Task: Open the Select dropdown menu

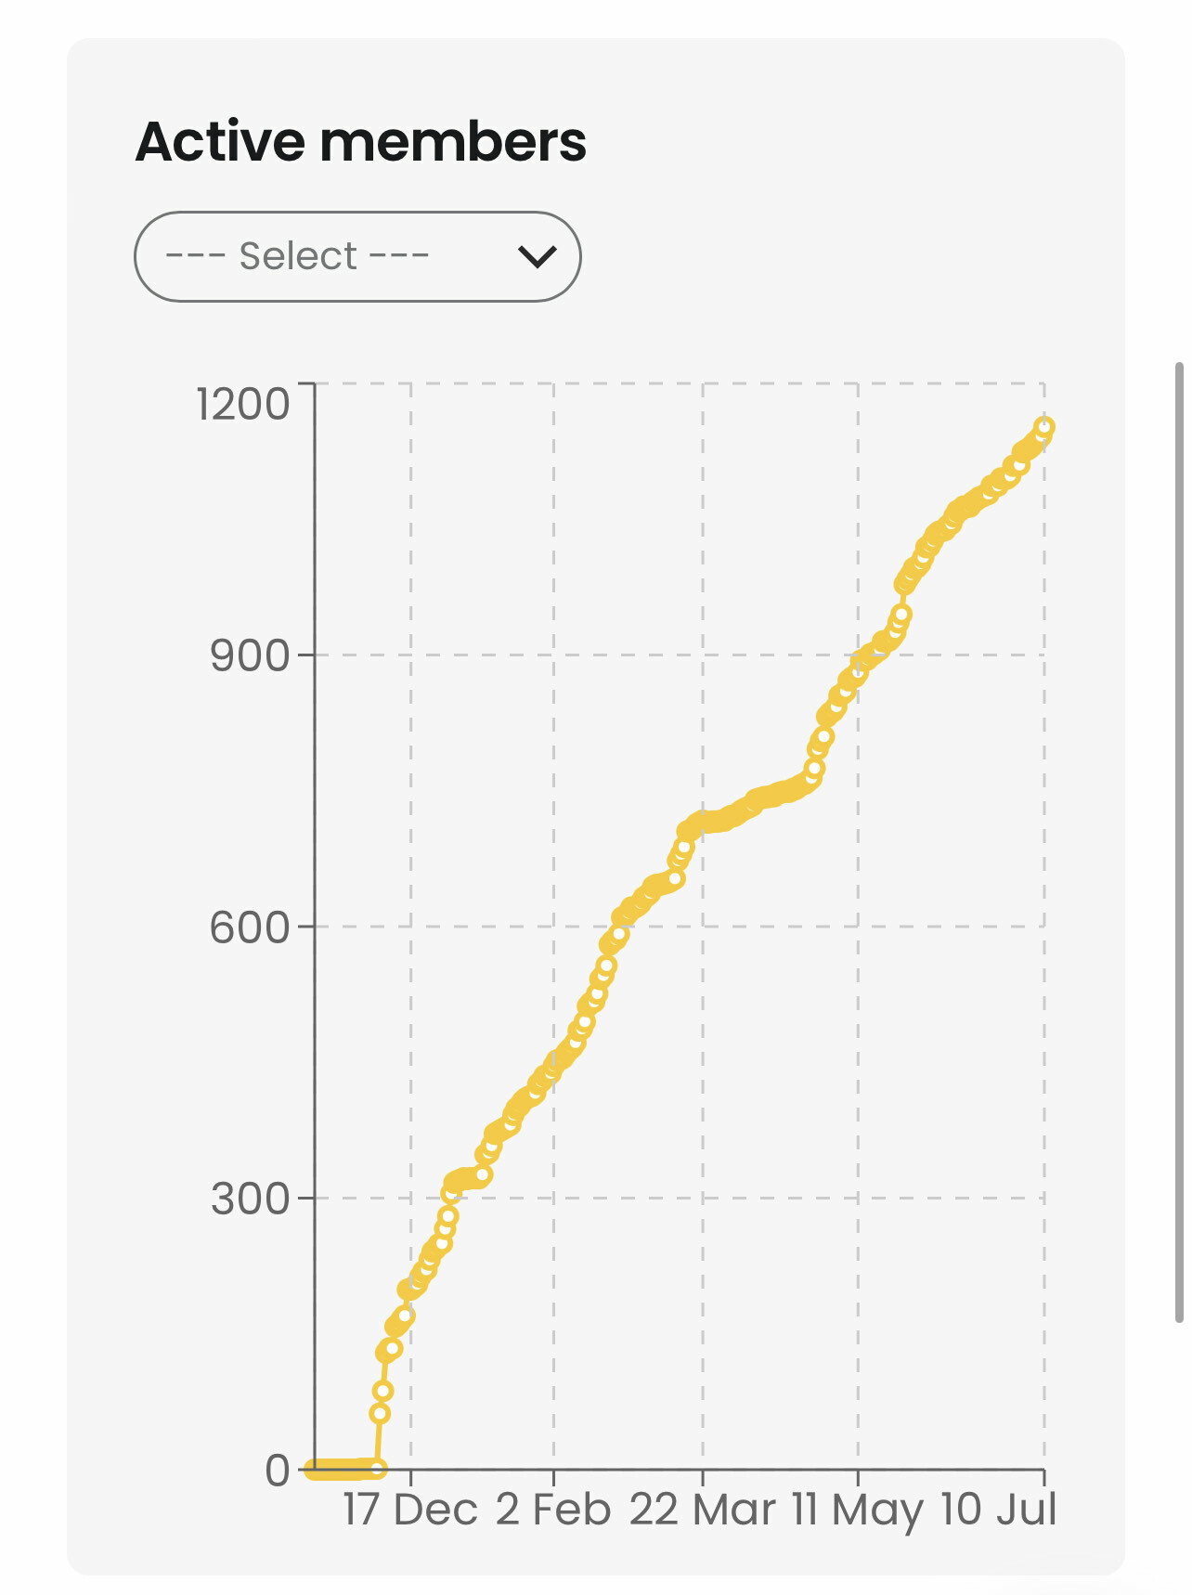Action: point(356,256)
